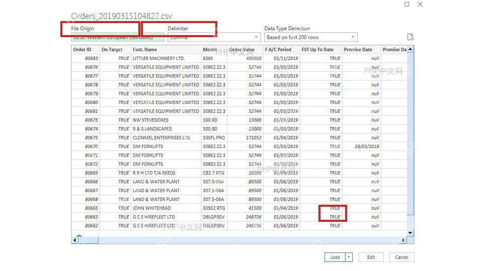
Task: Select the LITTLER MACHINERY LTD. cell
Action: pos(166,58)
